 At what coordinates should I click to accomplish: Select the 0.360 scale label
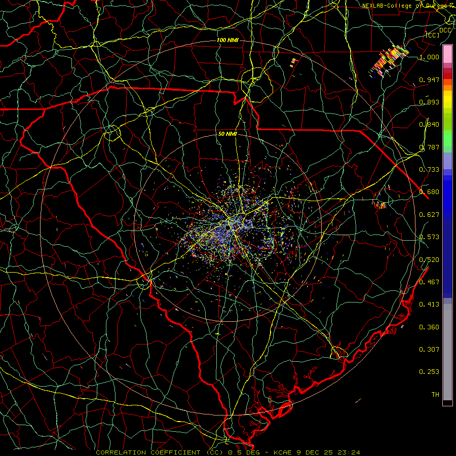click(429, 327)
